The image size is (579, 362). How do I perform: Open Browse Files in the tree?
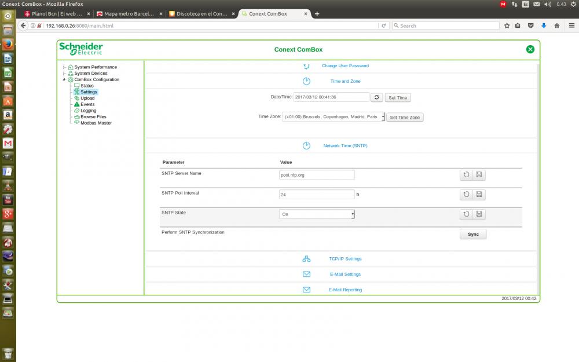pyautogui.click(x=93, y=117)
